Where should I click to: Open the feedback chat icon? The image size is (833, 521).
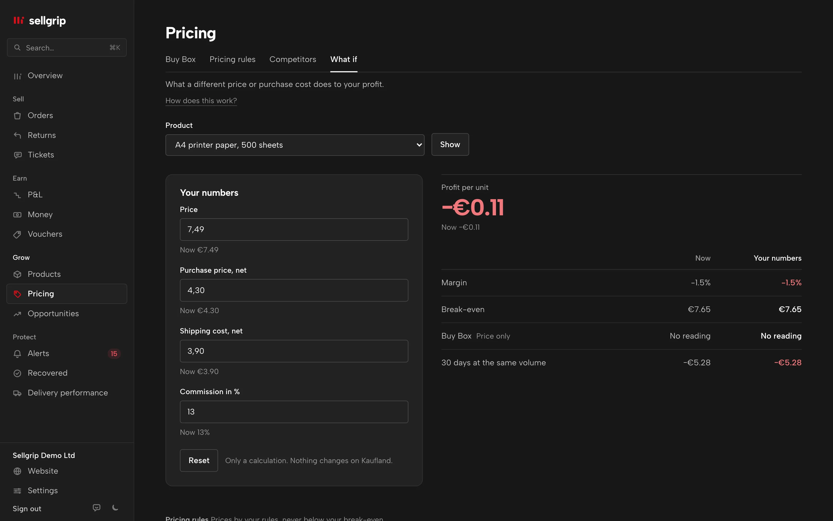(97, 508)
